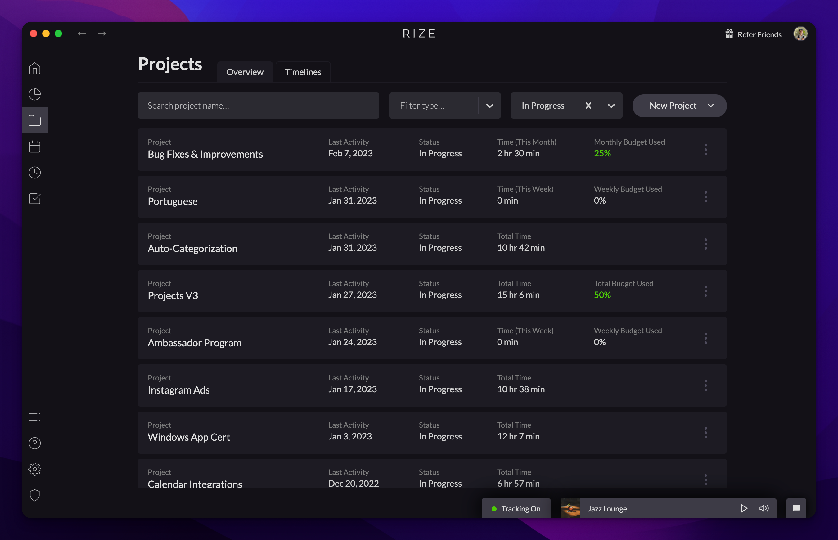
Task: Click the gift icon next to Refer Friends
Action: coord(729,34)
